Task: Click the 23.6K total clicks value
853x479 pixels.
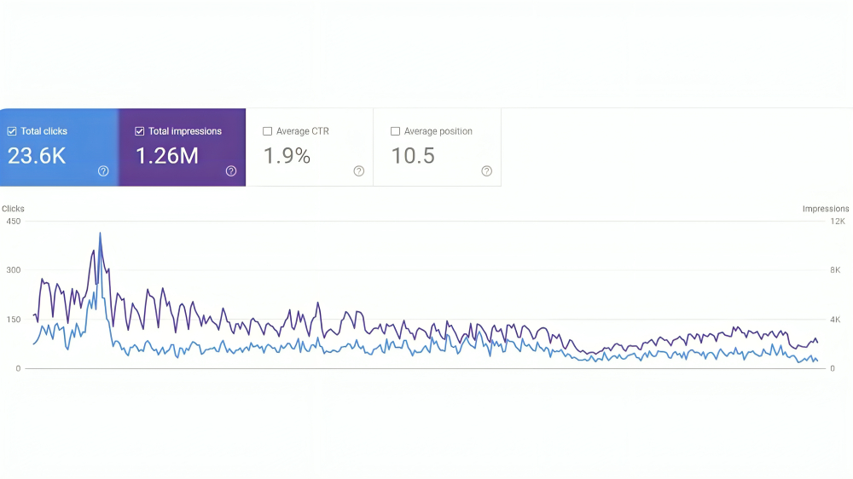Action: (37, 155)
